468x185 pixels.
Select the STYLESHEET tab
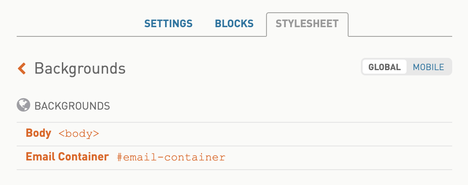(307, 24)
